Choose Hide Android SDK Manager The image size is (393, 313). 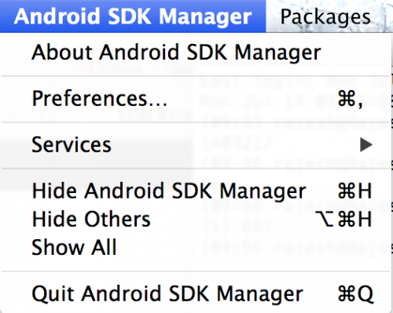tap(195, 191)
